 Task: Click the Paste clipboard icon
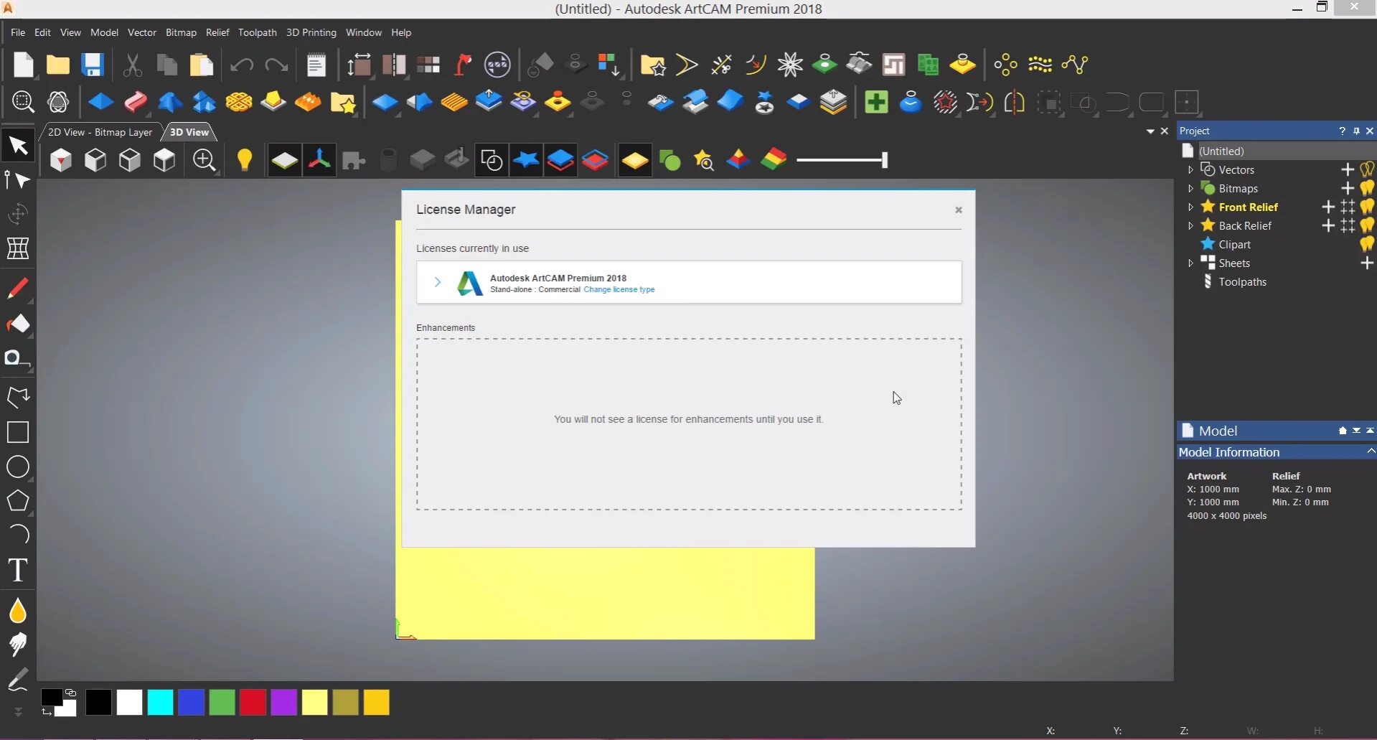(202, 65)
